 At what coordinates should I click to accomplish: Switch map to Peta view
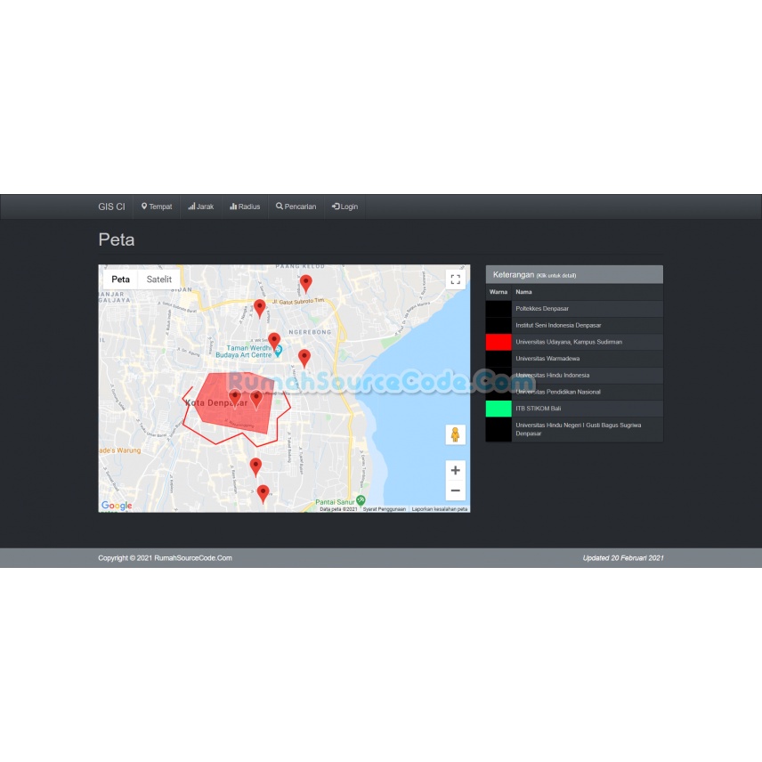[120, 280]
